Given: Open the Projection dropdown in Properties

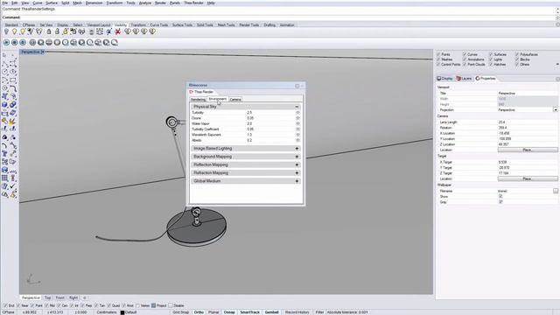Looking at the screenshot, I should tap(556, 110).
